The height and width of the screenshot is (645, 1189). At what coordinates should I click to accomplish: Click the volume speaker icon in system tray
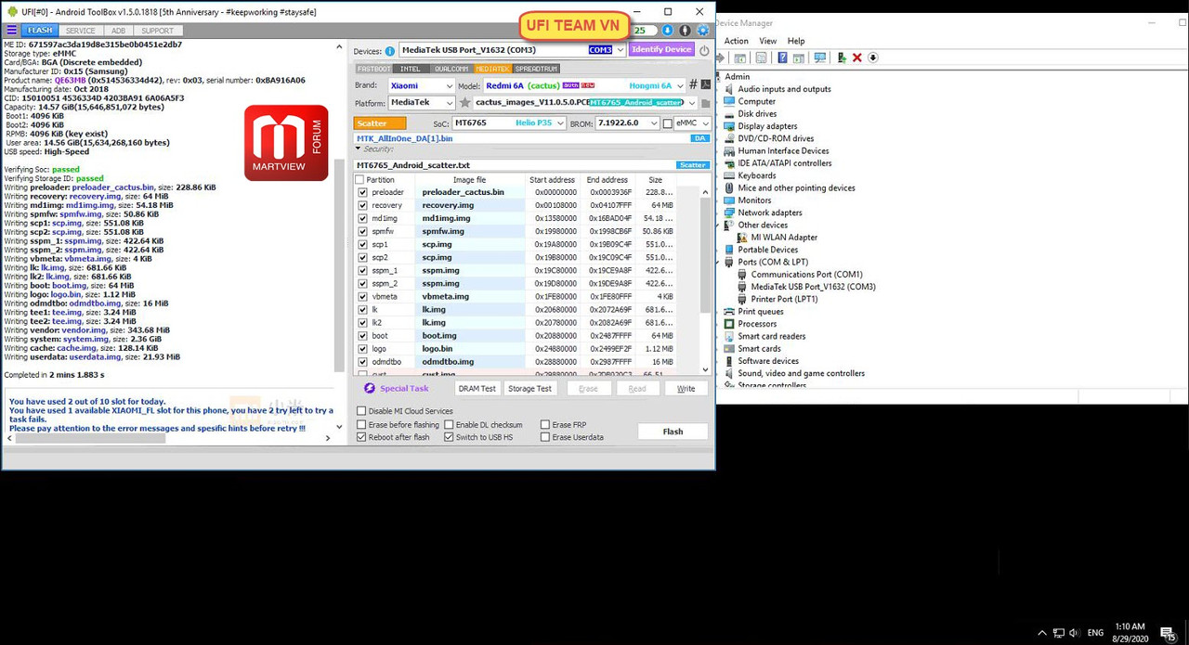pyautogui.click(x=1074, y=633)
